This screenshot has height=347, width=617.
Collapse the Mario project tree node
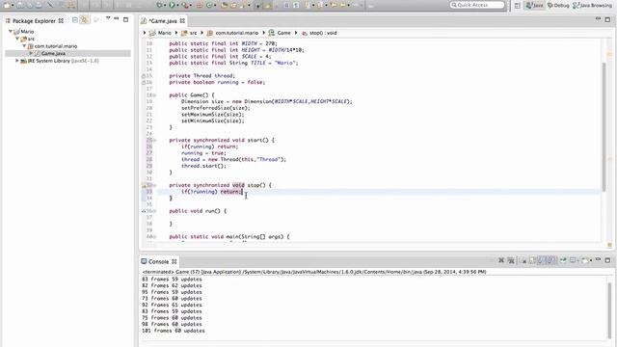coord(11,31)
